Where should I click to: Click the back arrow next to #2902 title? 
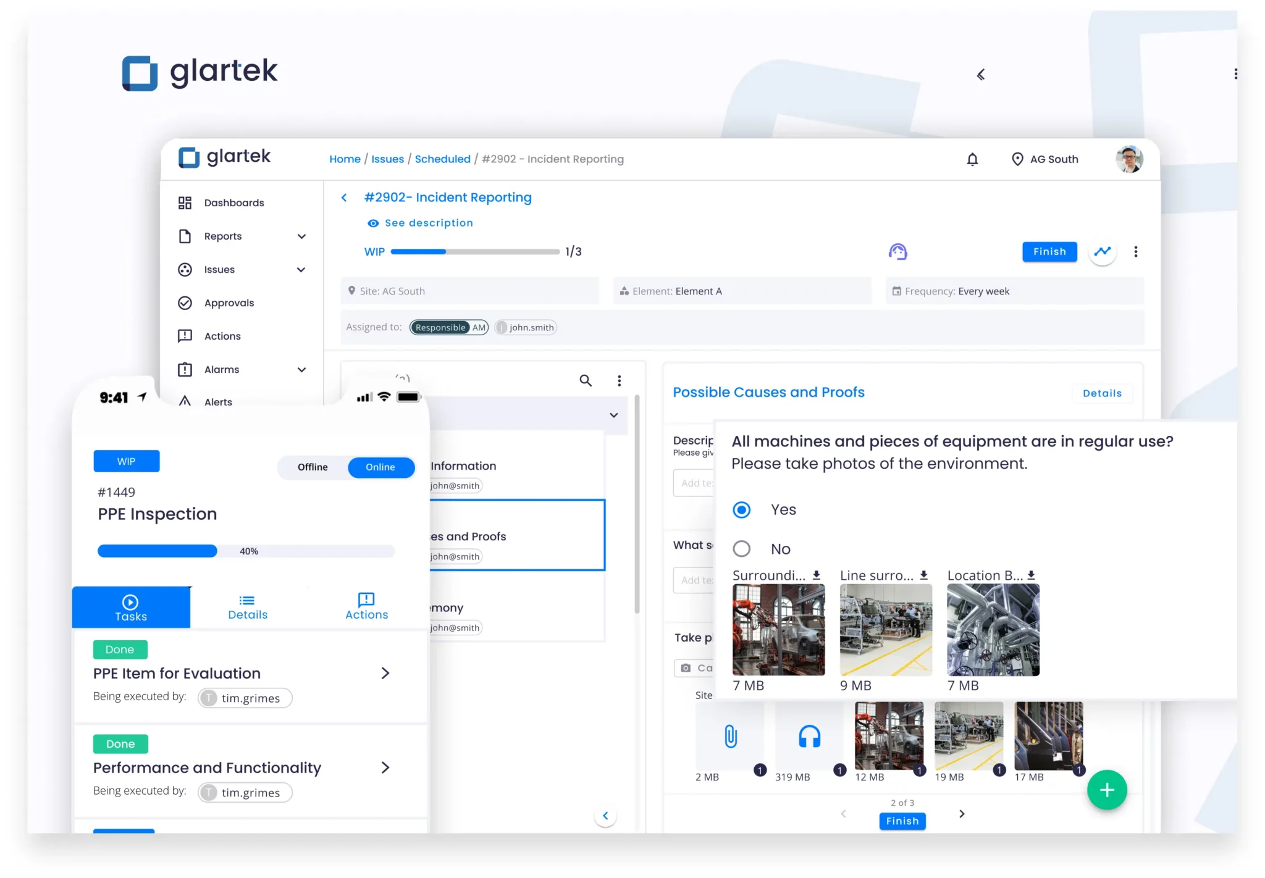pos(344,198)
